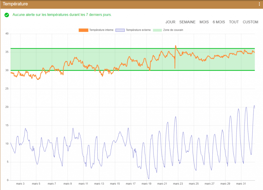263x190 pixels.
Task: Click the 25 y-axis value
Action: 7,89
